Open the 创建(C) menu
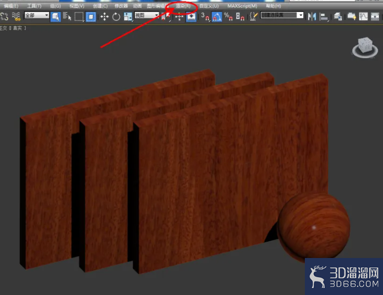 tap(100, 6)
